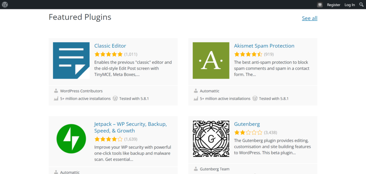Image resolution: width=366 pixels, height=174 pixels.
Task: Click WordPress logo beside Akismet's Tested with
Action: point(255,98)
